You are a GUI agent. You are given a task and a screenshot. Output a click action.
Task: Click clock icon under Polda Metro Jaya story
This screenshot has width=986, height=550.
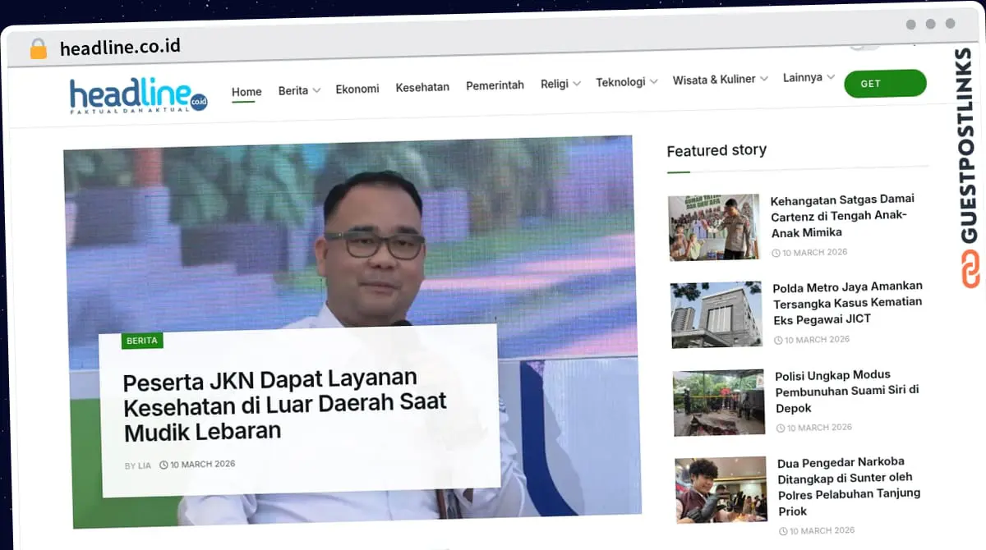(778, 340)
